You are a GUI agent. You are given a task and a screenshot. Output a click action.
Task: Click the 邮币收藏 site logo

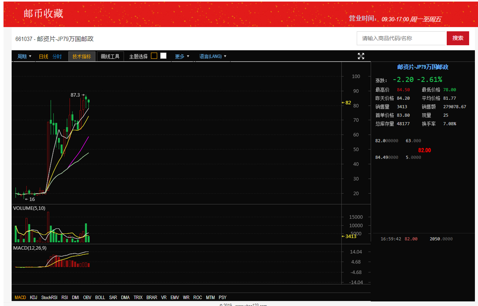point(43,14)
